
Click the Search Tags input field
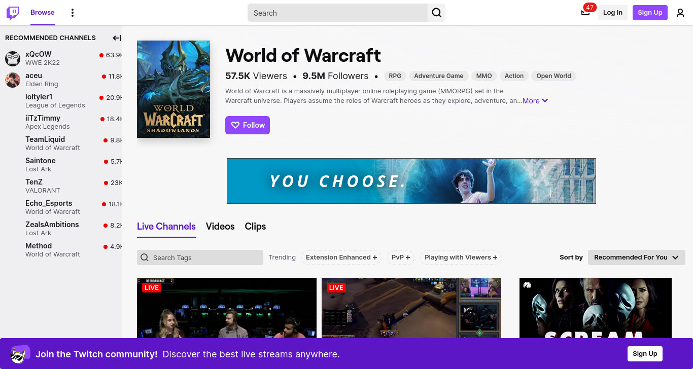click(x=200, y=257)
